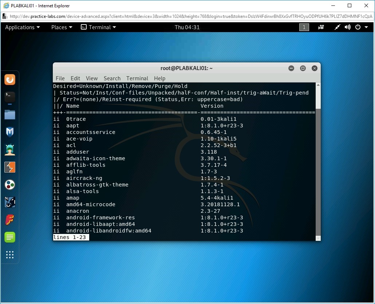
Task: Expand the Applications menu
Action: [x=22, y=27]
